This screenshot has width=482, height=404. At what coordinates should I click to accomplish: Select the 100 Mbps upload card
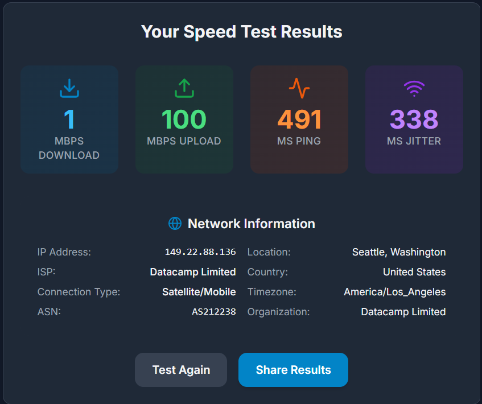click(x=184, y=119)
